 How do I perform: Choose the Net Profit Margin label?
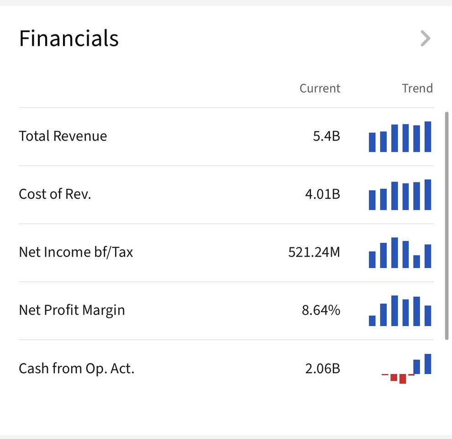(x=72, y=311)
